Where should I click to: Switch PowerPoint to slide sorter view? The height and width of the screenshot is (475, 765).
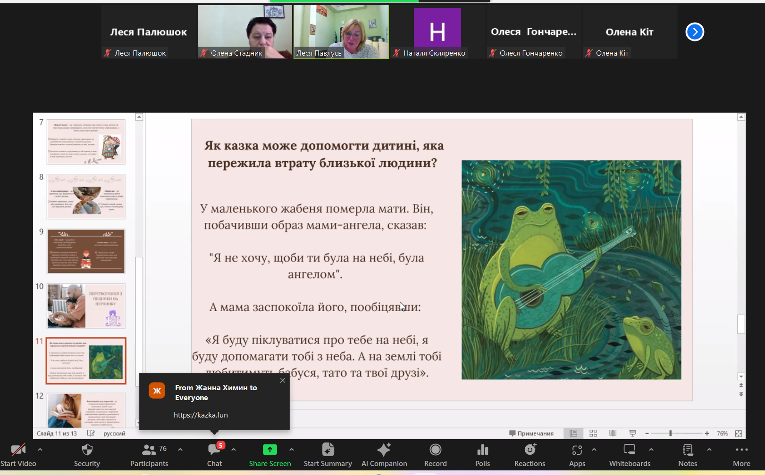click(593, 433)
